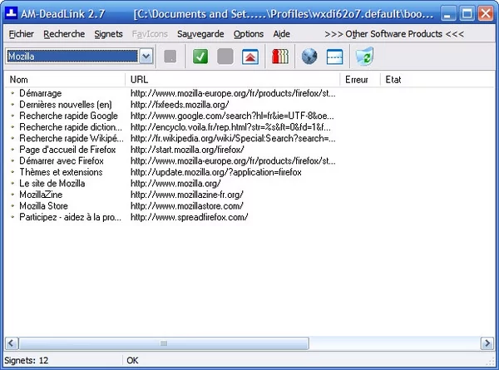Select the Mozilla Store bookmark
The image size is (499, 370).
[x=43, y=206]
